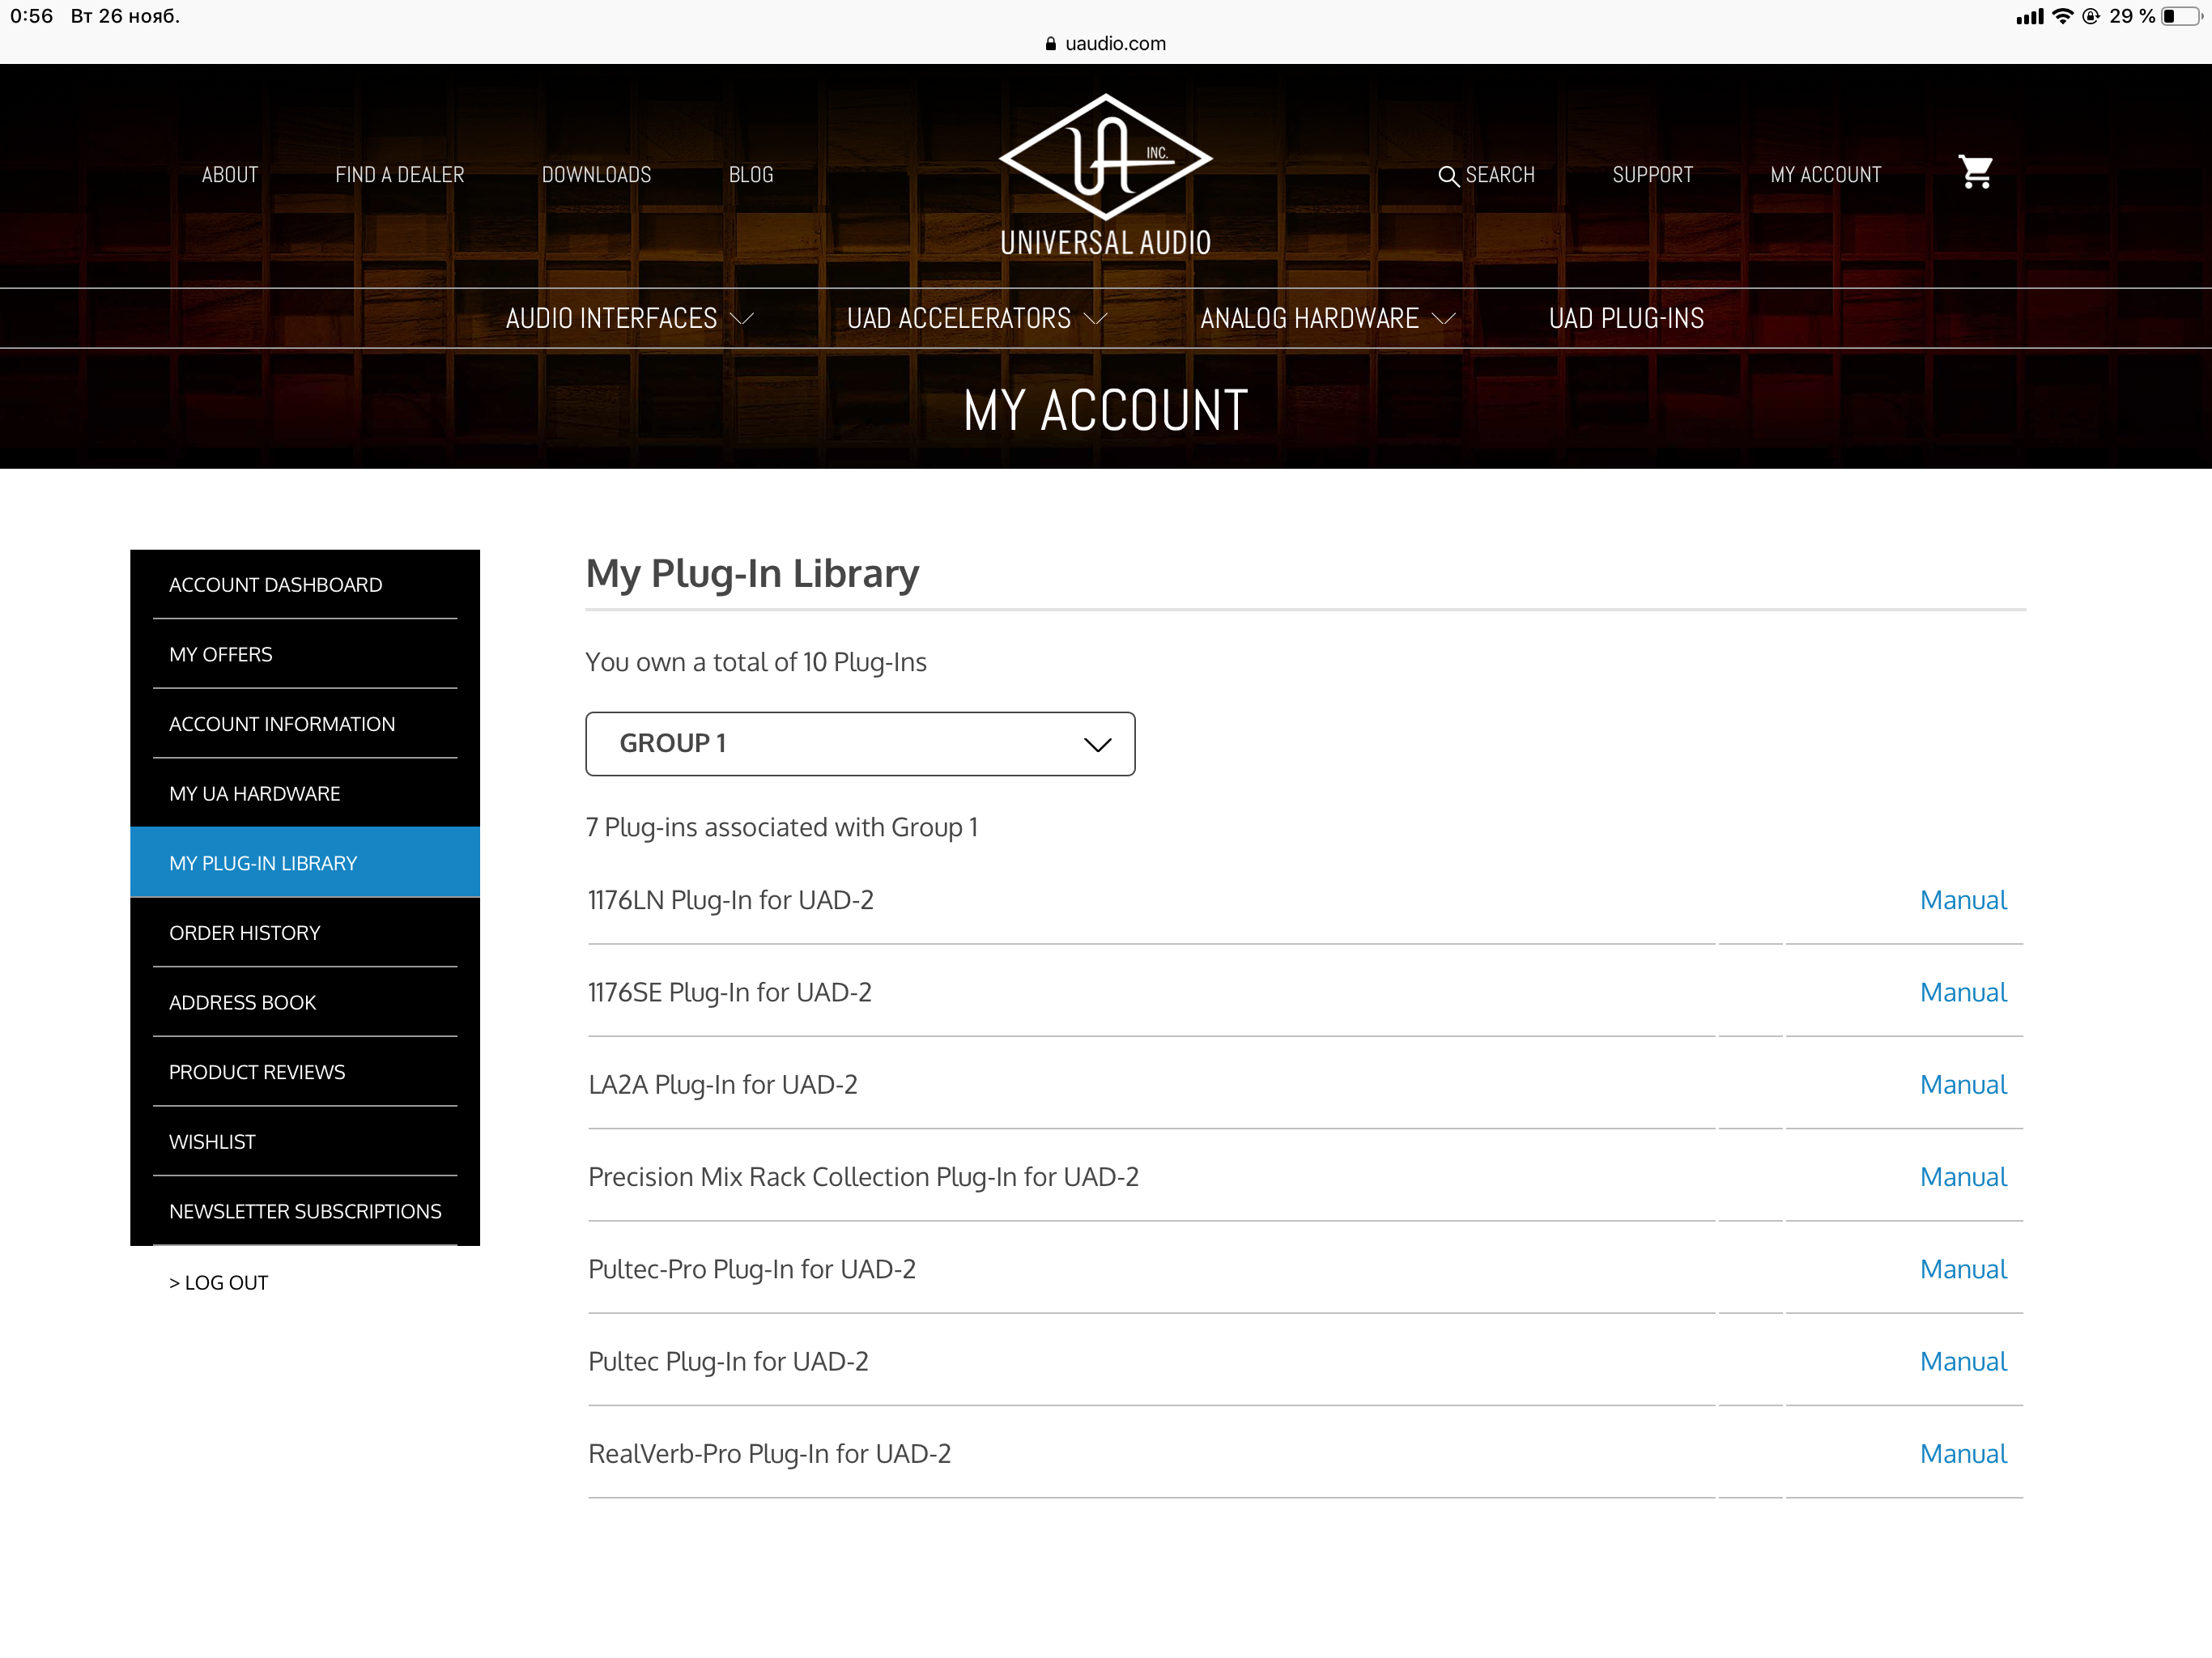Select My UA Hardware in the sidebar
Image resolution: width=2212 pixels, height=1658 pixels.
(255, 794)
